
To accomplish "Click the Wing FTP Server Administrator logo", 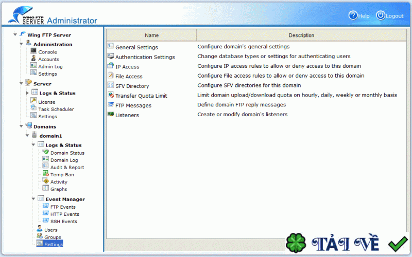I will 53,15.
